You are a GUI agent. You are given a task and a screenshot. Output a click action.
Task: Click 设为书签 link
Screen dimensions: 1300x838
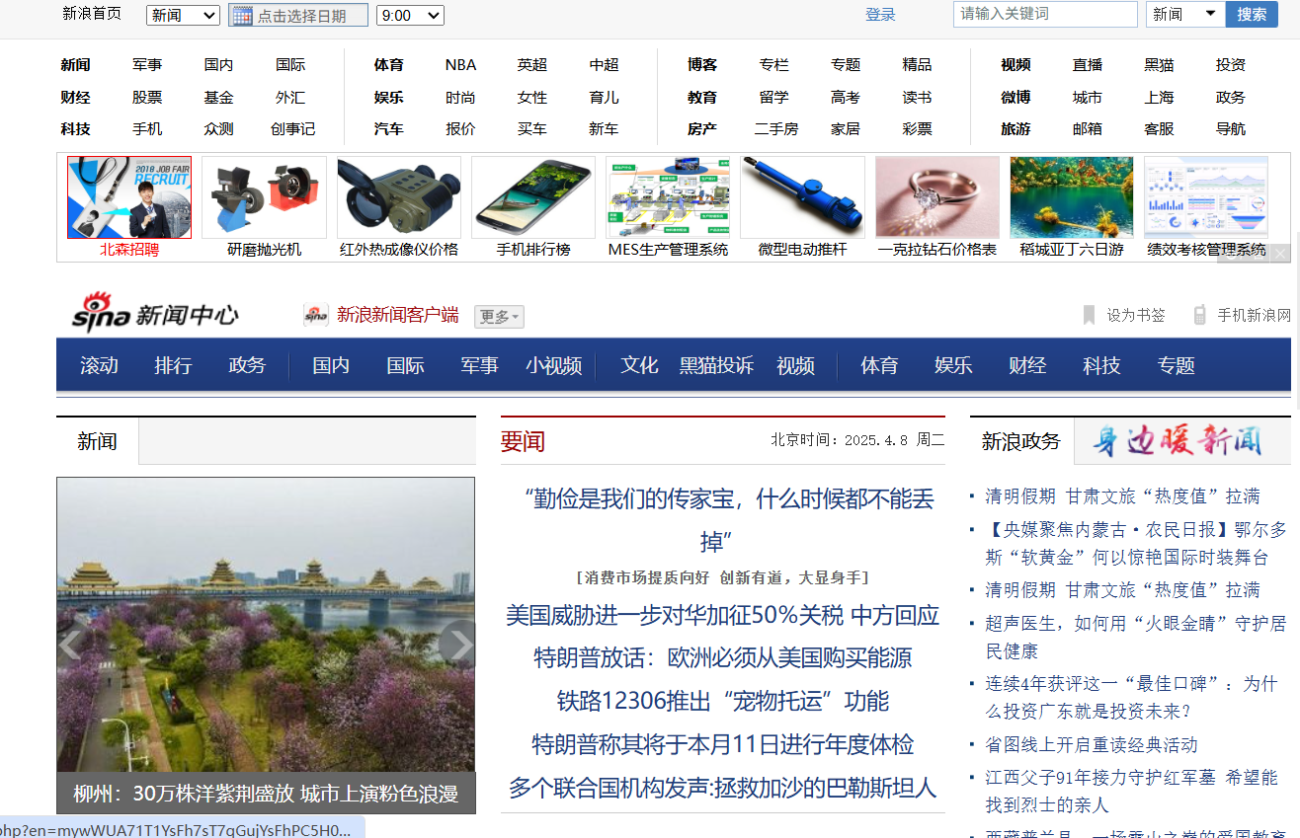(1136, 315)
